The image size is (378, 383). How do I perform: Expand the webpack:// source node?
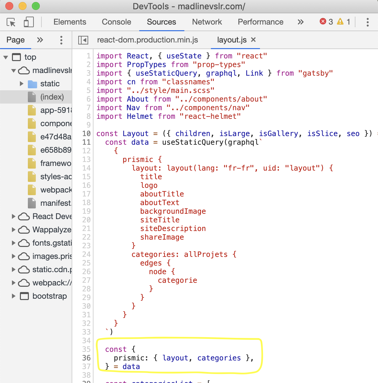tap(14, 283)
